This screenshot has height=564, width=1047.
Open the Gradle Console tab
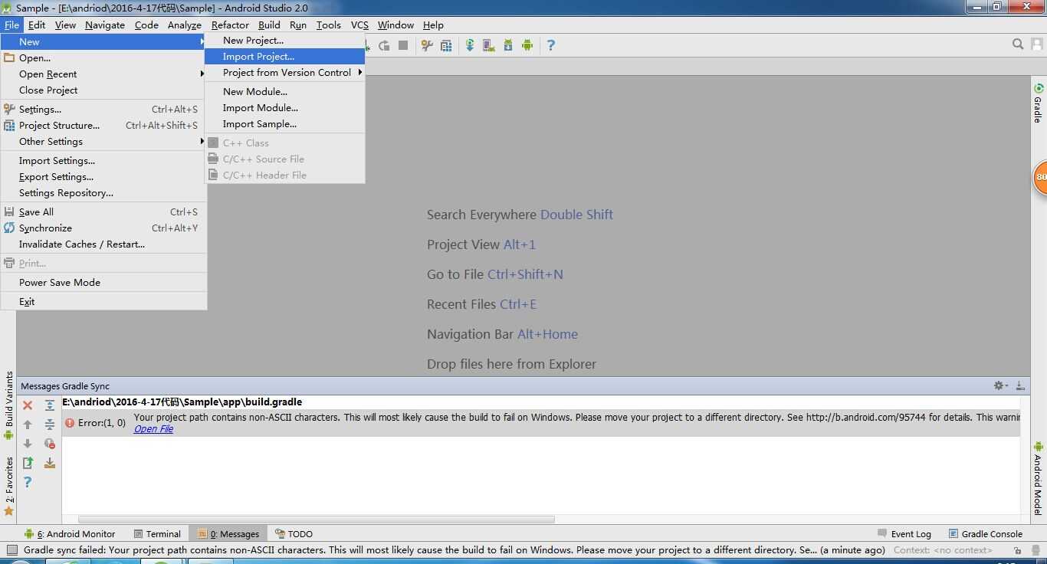coord(986,533)
